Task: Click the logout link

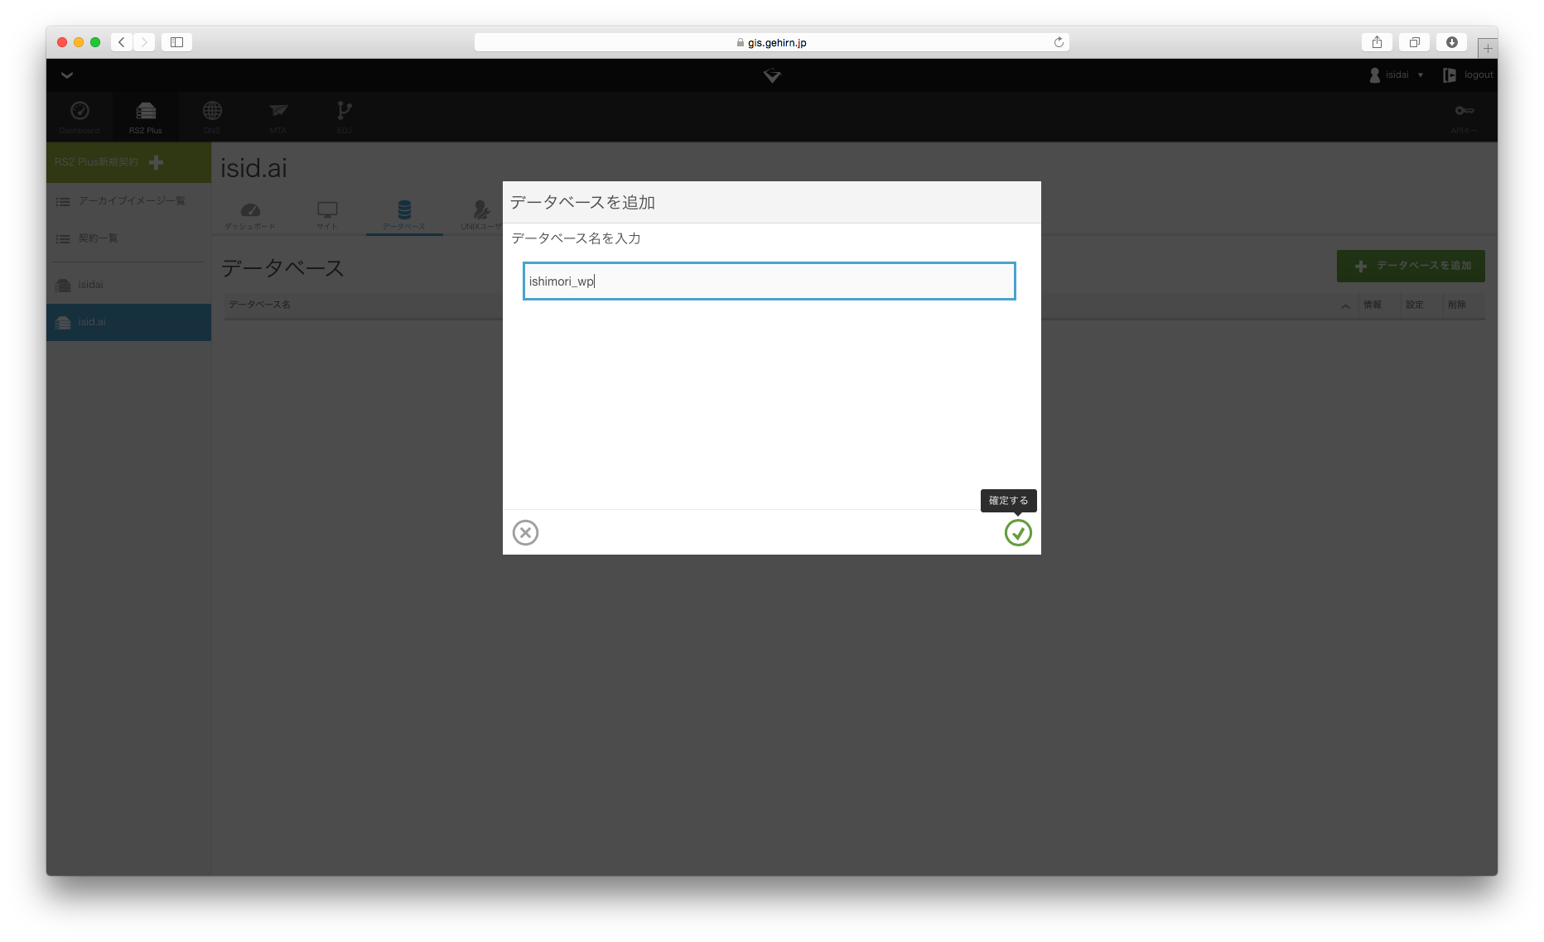Action: pos(1468,75)
